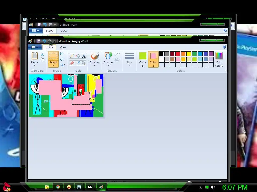Viewport: 257px width, 192px height.
Task: Click the Angry Birds start button
Action: [7, 187]
